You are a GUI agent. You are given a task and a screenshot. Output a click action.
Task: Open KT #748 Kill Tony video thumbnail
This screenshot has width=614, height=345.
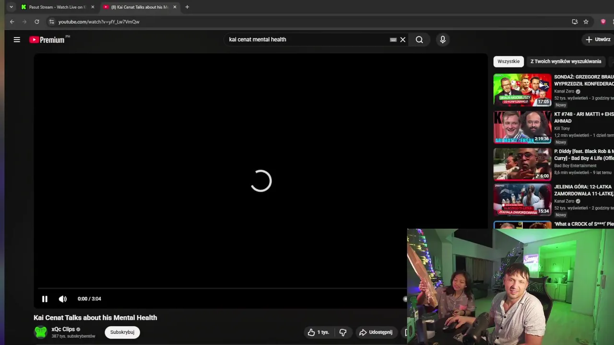522,127
